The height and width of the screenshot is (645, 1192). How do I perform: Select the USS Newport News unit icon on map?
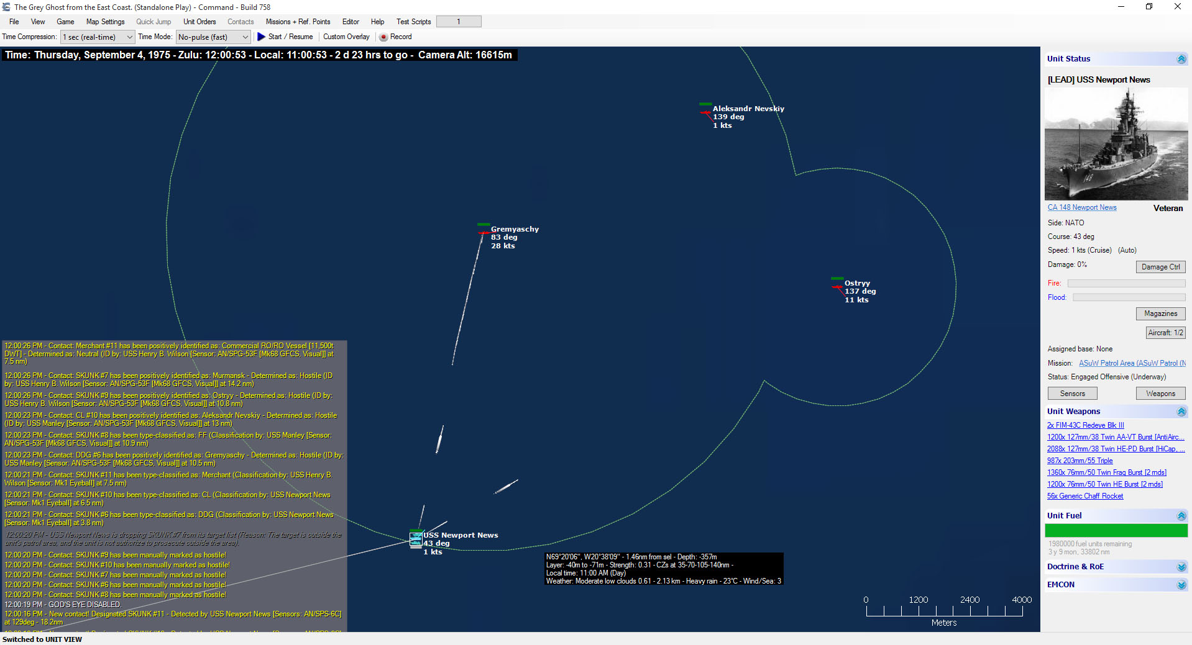coord(416,538)
